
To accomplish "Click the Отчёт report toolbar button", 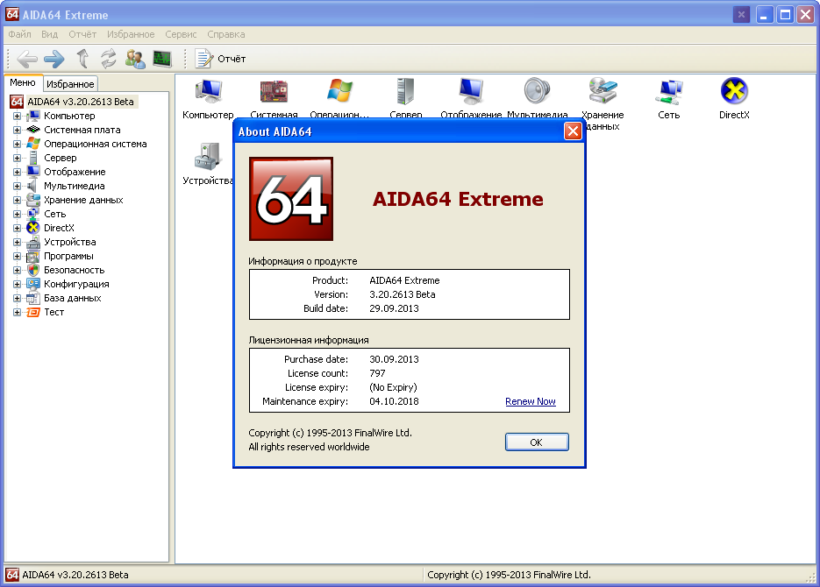I will (221, 59).
